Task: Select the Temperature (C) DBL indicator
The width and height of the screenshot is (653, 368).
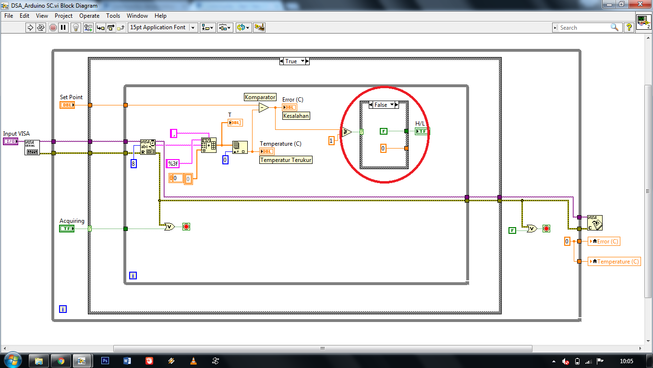Action: pos(267,151)
